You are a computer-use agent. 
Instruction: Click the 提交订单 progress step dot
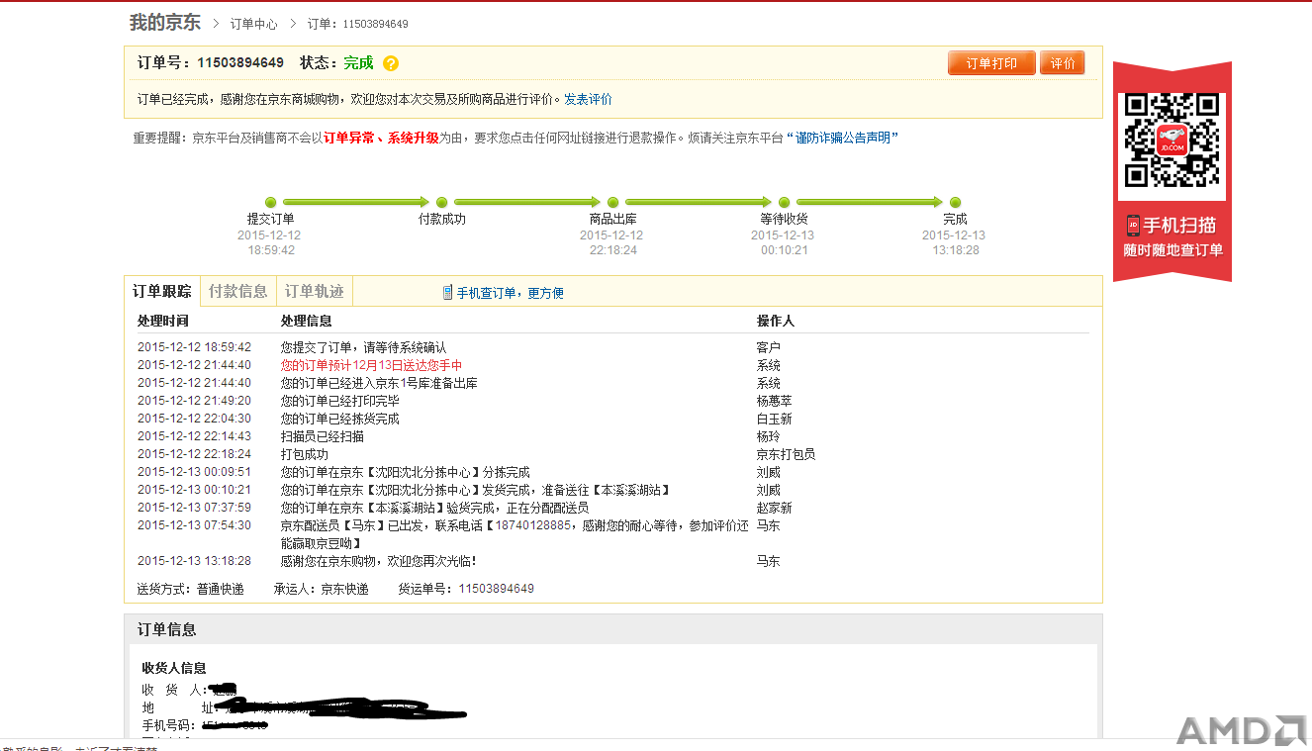click(271, 203)
